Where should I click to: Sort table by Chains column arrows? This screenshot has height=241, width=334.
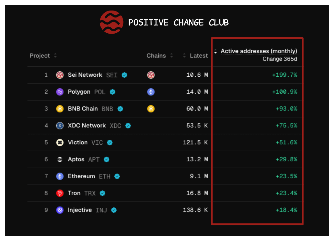[x=171, y=56]
